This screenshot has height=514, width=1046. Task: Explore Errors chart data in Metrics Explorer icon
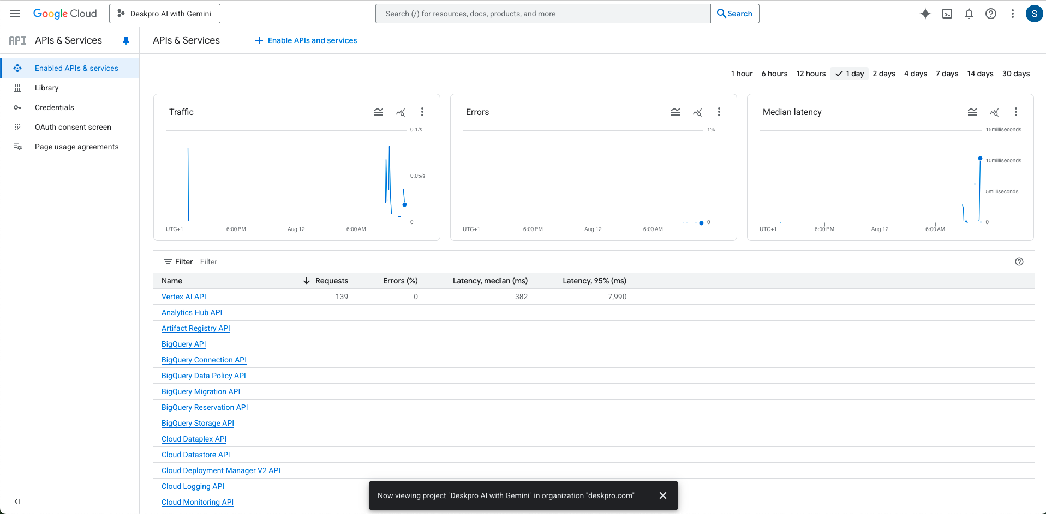point(697,112)
